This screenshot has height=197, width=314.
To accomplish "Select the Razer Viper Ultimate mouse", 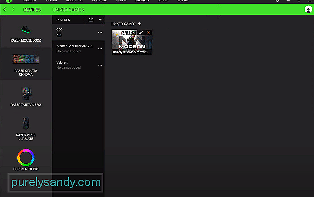I will click(x=26, y=129).
